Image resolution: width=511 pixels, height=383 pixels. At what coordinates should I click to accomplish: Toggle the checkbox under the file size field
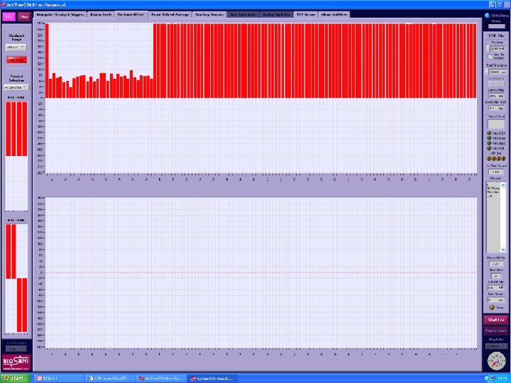[490, 56]
